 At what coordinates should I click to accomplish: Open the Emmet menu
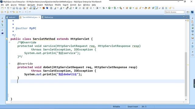[x=73, y=5]
